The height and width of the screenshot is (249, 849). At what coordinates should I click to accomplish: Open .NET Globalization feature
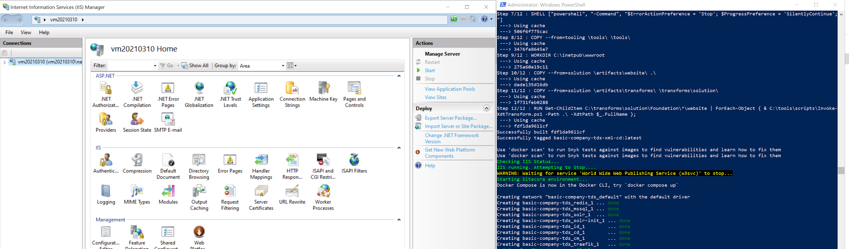(x=199, y=95)
